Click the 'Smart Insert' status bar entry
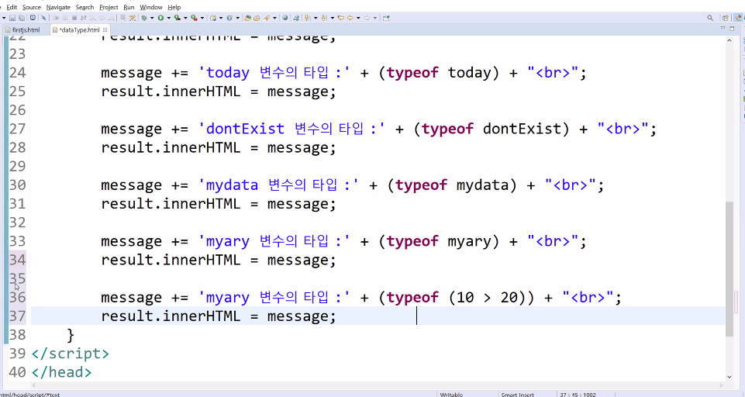This screenshot has height=397, width=745. (x=517, y=394)
